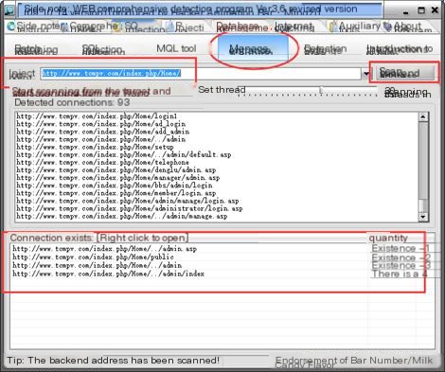The image size is (445, 372).
Task: Select row ending in ../admin/manage.asp
Action: click(122, 216)
